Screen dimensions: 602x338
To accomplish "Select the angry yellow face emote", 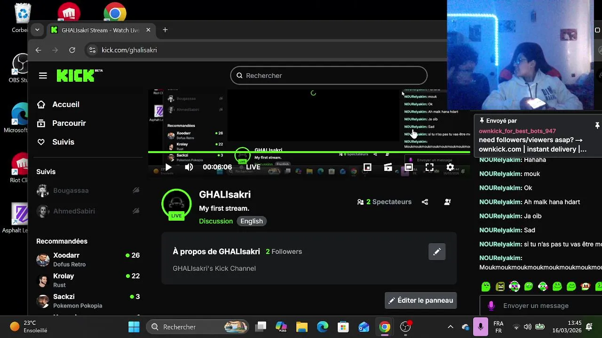I will 500,286.
